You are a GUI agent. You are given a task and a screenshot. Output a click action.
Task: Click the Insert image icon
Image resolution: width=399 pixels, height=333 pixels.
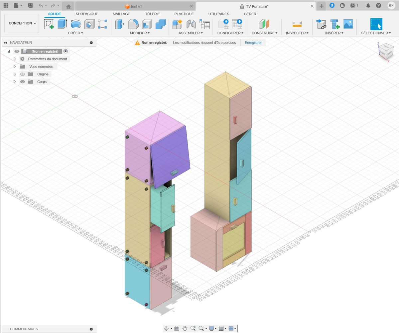(348, 24)
